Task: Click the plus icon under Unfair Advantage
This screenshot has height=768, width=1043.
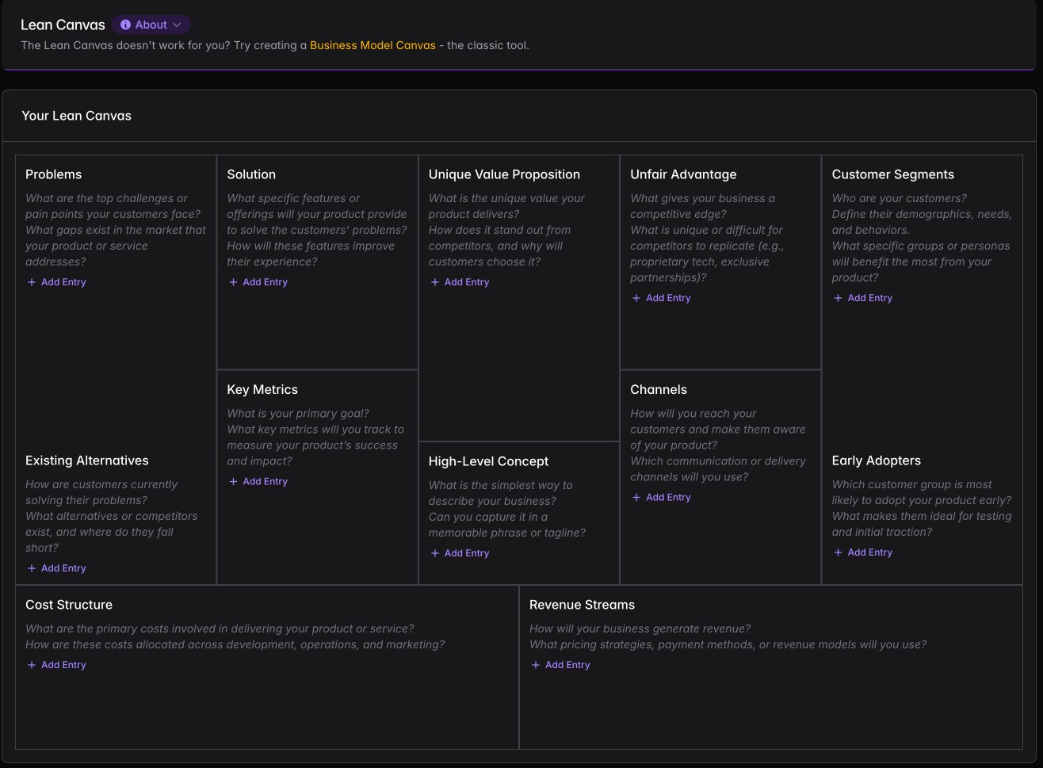Action: [x=636, y=298]
